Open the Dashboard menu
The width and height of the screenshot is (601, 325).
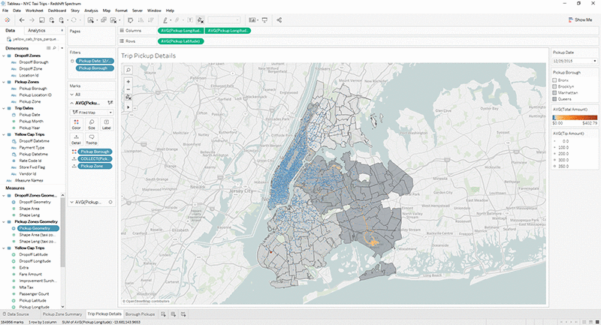point(57,11)
